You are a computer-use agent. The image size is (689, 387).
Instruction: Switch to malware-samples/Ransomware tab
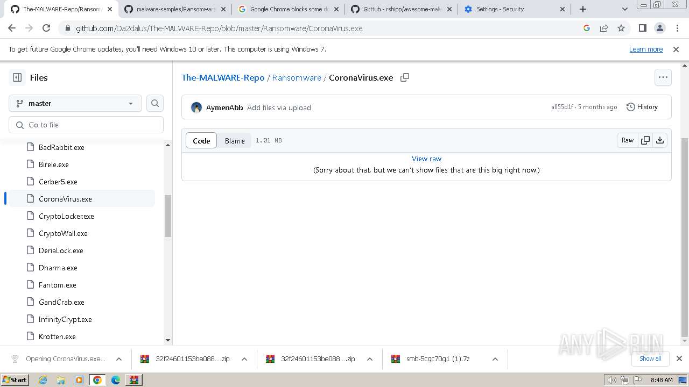pyautogui.click(x=174, y=9)
